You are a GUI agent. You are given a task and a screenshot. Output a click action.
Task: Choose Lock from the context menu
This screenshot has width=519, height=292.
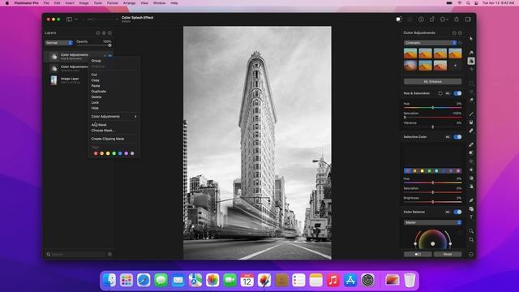coord(95,103)
